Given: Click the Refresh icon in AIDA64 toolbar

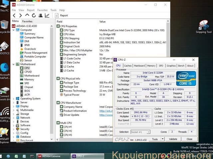Looking at the screenshot, I should pyautogui.click(x=34, y=16).
